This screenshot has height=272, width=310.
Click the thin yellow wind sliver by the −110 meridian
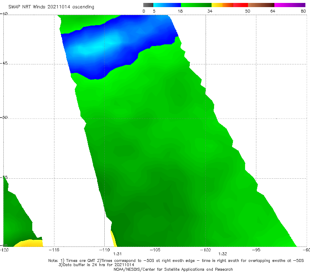pyautogui.click(x=114, y=239)
